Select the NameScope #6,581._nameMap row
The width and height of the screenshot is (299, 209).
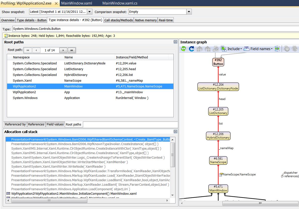90,80
